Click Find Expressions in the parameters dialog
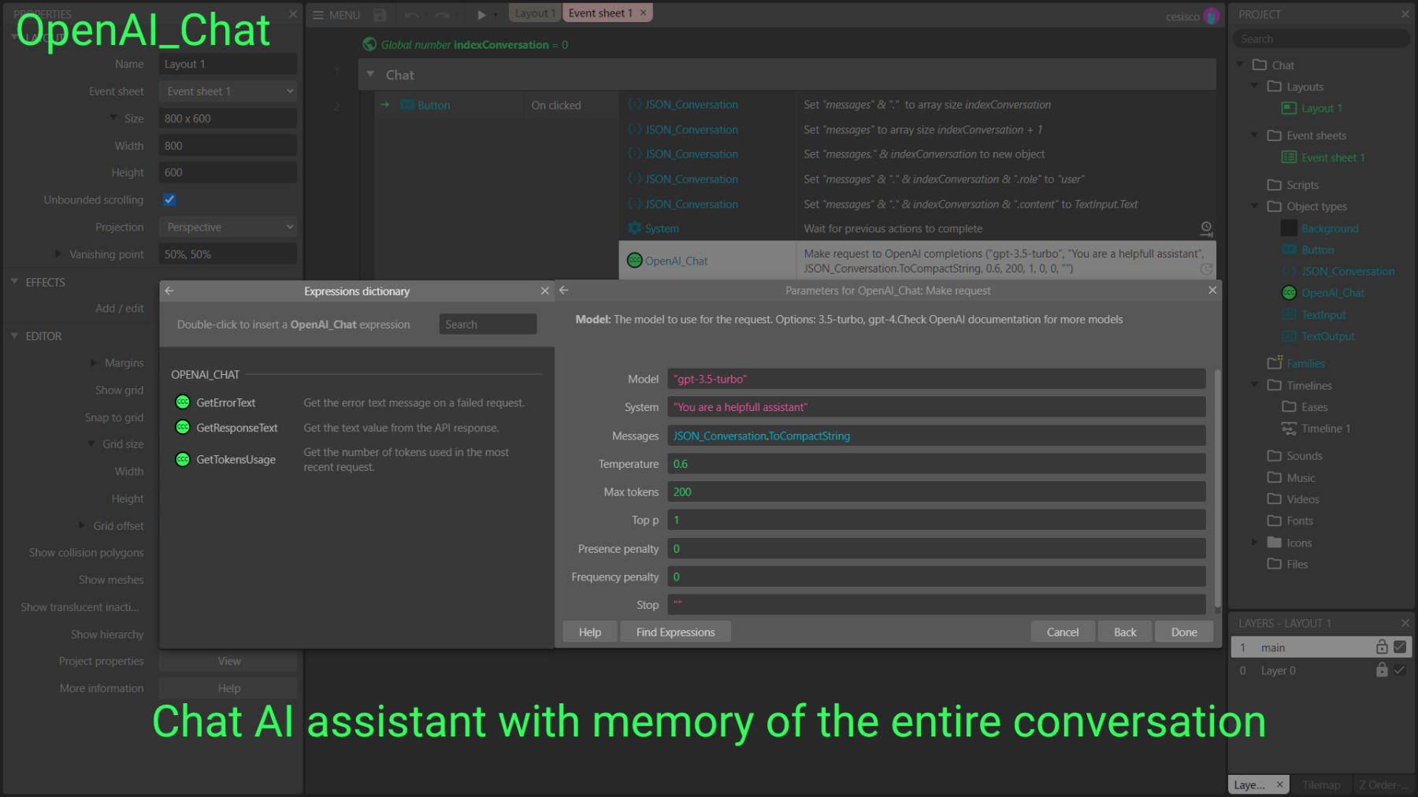This screenshot has width=1418, height=797. [675, 632]
